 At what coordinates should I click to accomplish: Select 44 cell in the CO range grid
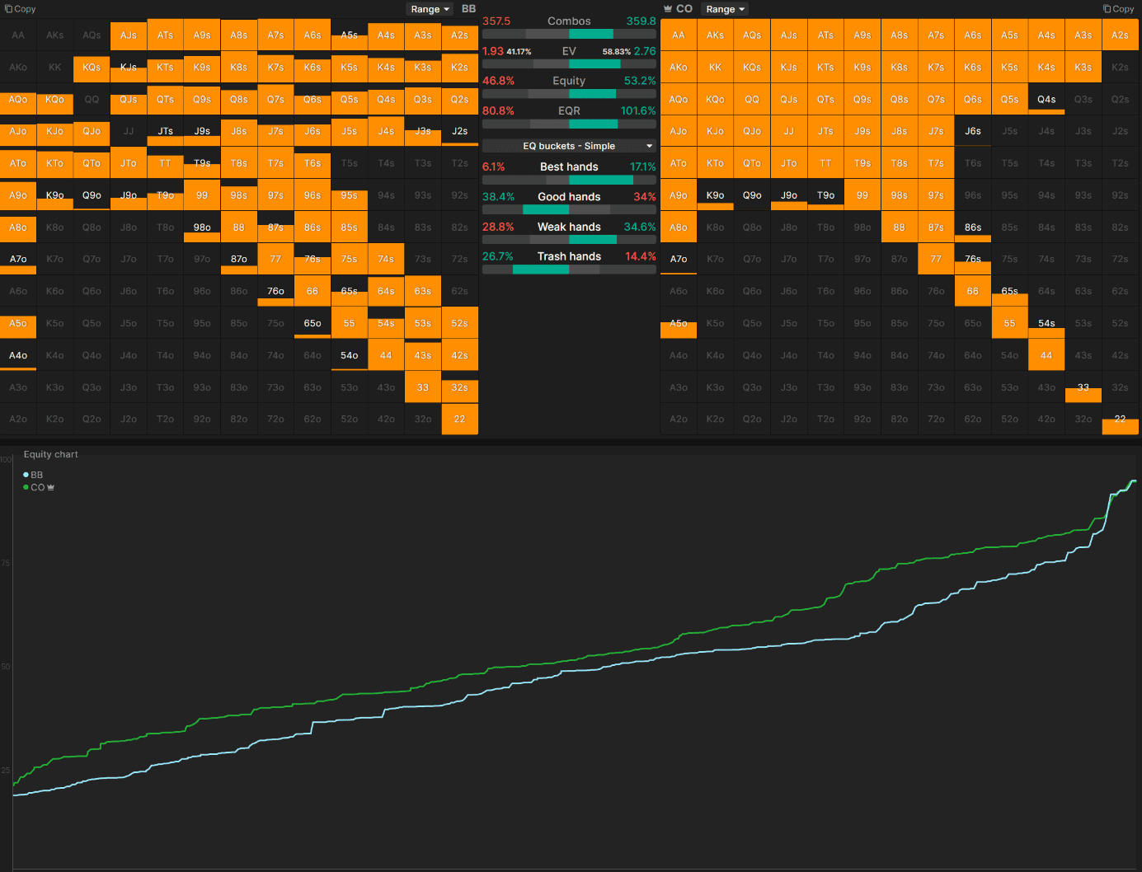click(1046, 355)
